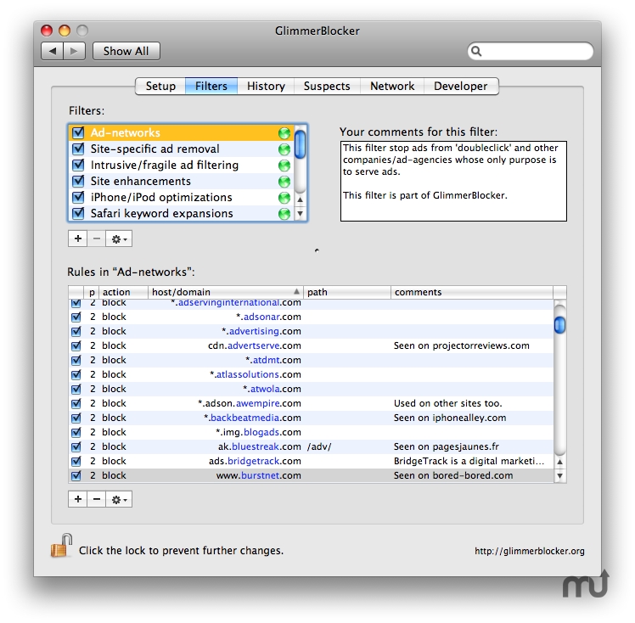Remove selected rule with bottom minus button
The width and height of the screenshot is (635, 623).
97,499
